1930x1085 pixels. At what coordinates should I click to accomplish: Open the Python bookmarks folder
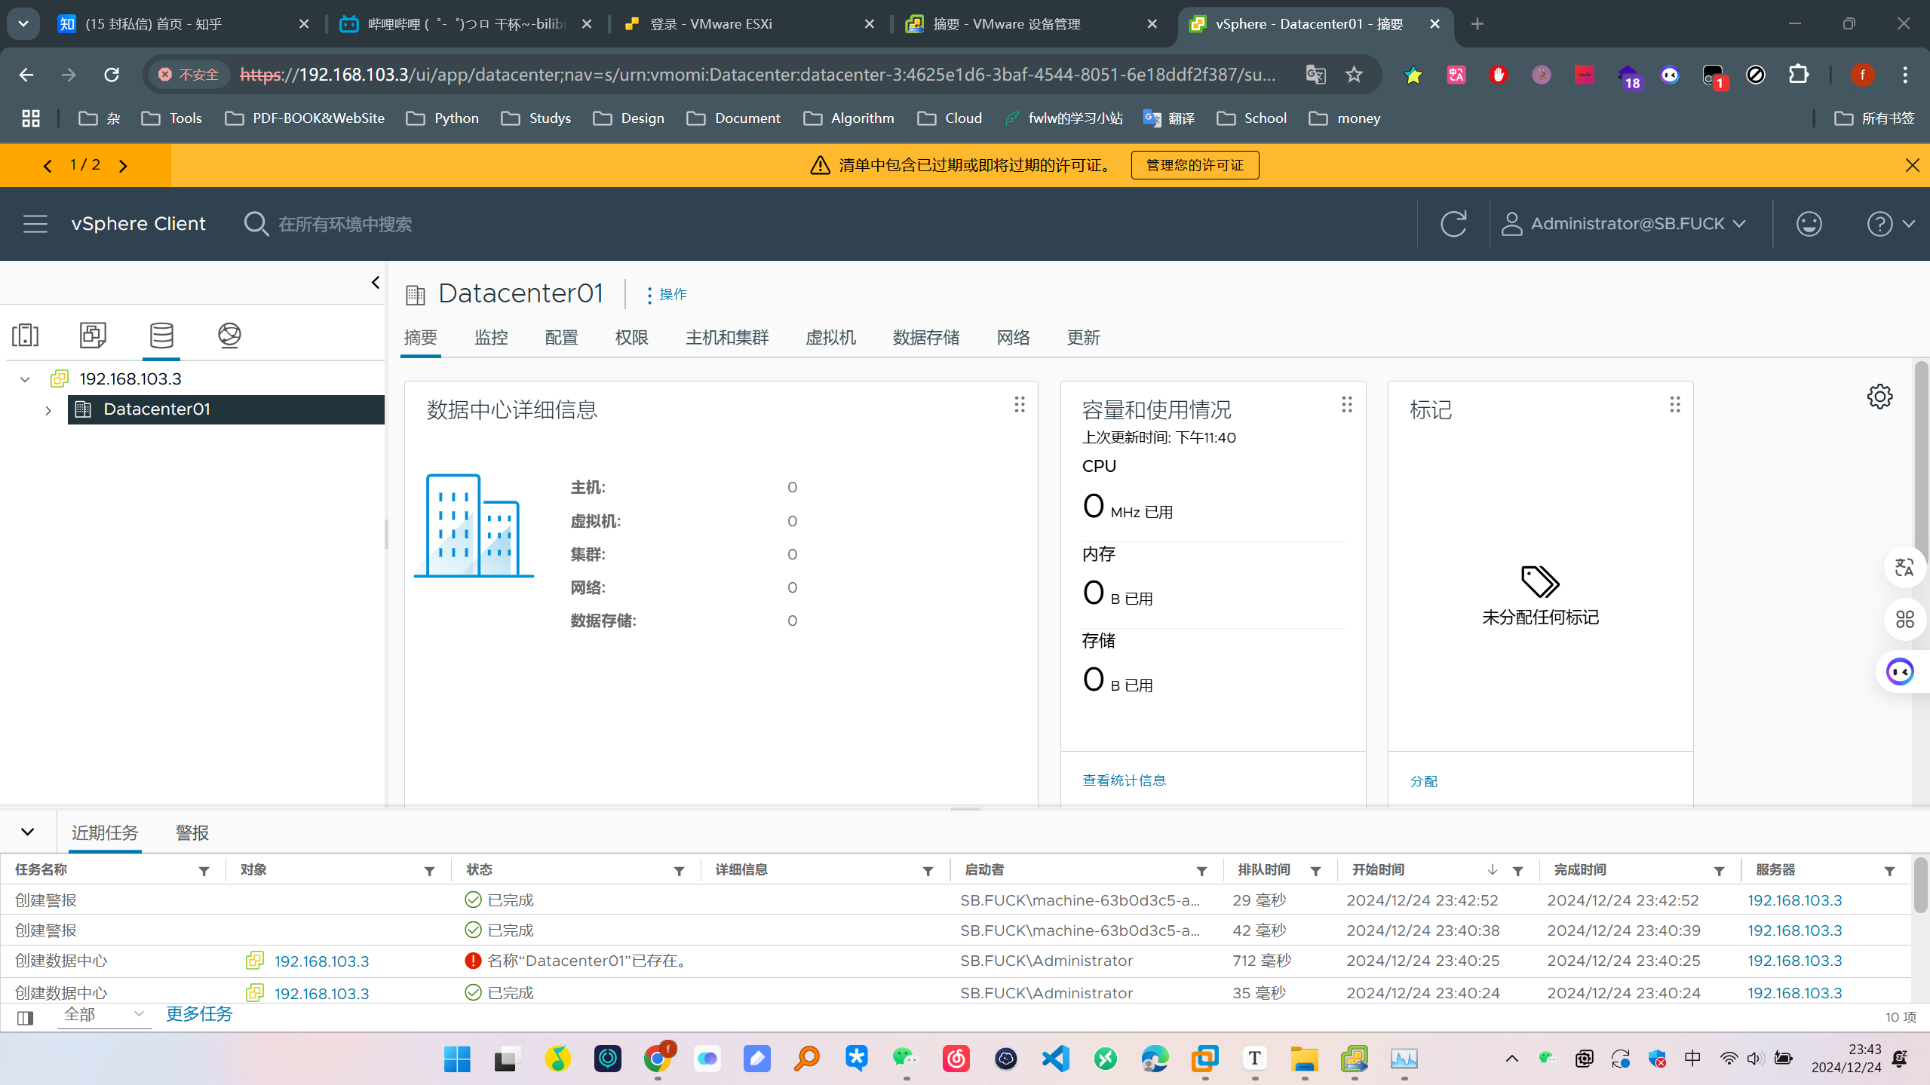pyautogui.click(x=442, y=118)
